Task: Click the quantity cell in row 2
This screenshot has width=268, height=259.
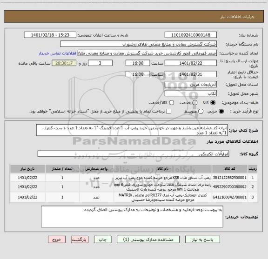Action: pos(62,187)
